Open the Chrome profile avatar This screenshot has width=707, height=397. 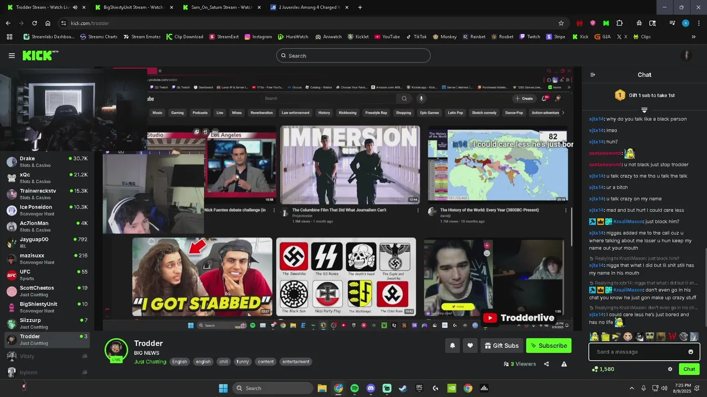pos(685,23)
